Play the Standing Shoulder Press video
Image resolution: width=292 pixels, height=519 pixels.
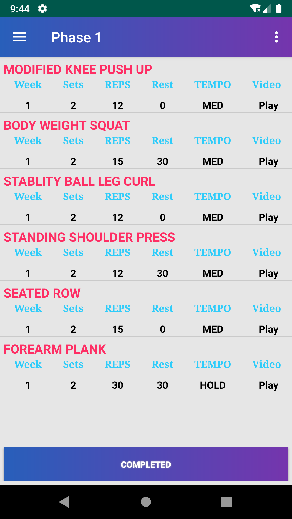[268, 273]
